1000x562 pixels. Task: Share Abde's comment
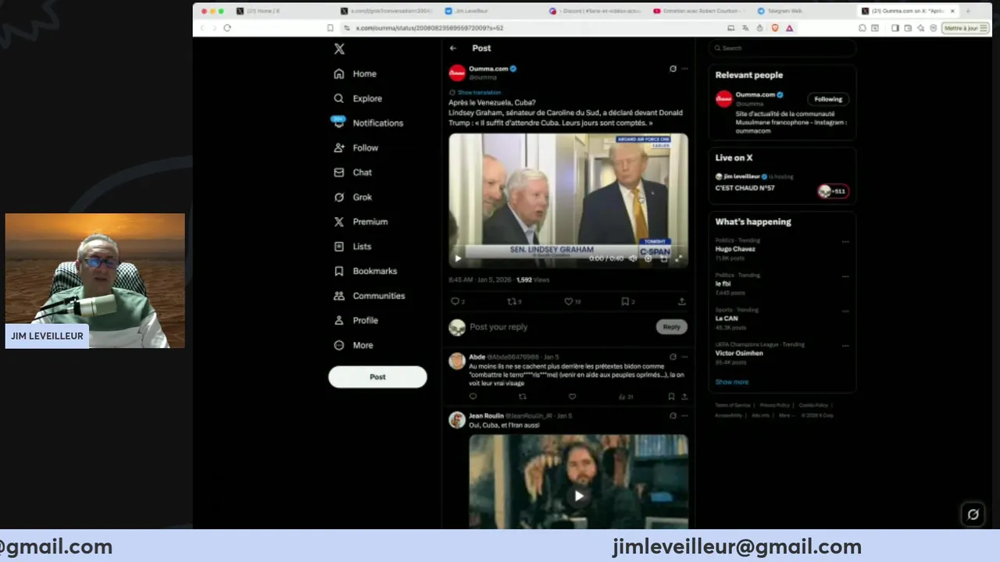pos(684,397)
